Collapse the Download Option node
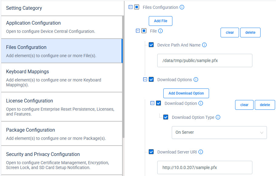The width and height of the screenshot is (276, 176). click(152, 103)
